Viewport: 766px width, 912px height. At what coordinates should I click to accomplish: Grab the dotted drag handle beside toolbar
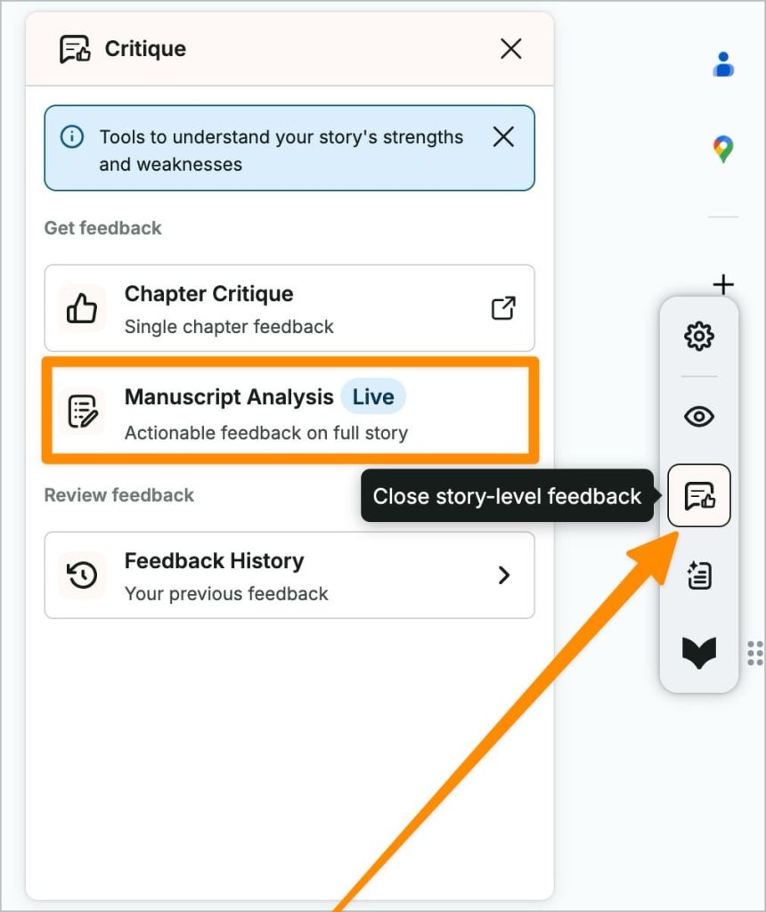pos(755,653)
